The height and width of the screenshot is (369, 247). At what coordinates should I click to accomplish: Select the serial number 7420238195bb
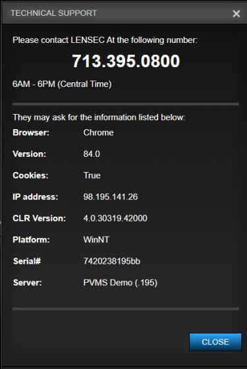click(x=112, y=261)
